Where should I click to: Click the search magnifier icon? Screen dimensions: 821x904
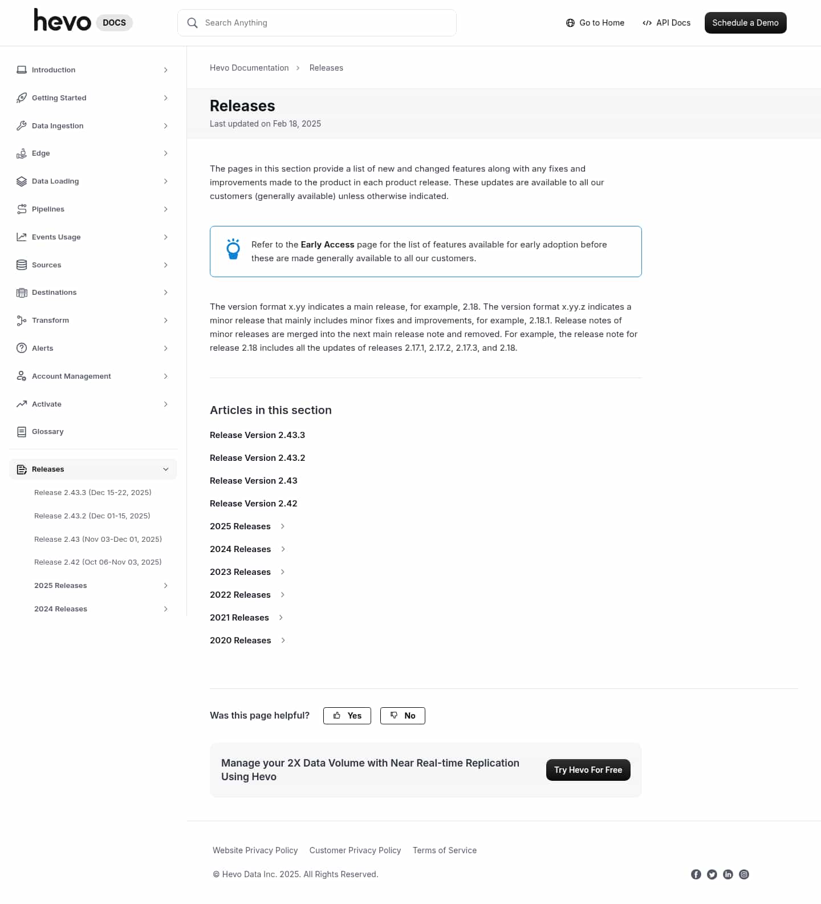[x=193, y=23]
